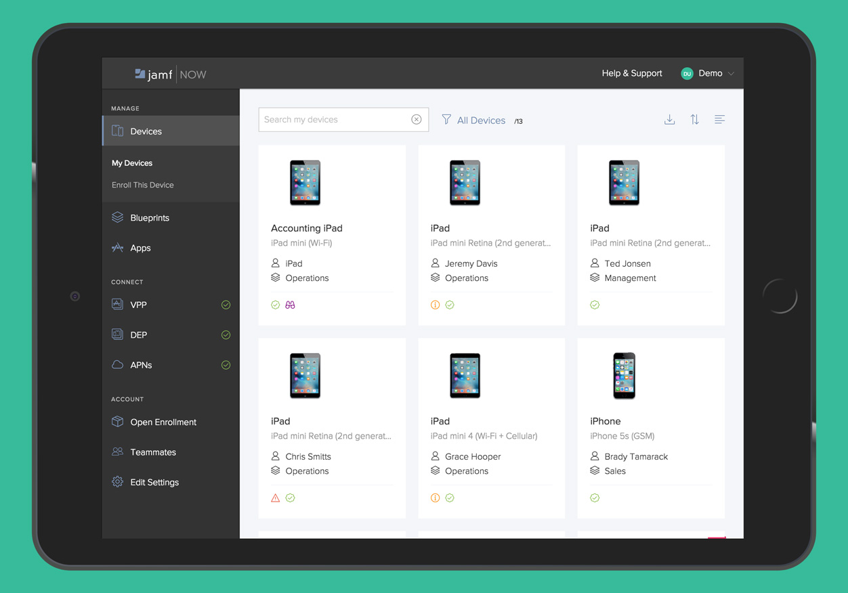The image size is (848, 593).
Task: Click the APNs cloud icon
Action: (x=117, y=364)
